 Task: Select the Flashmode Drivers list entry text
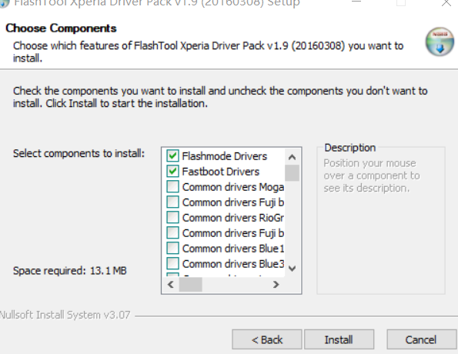pyautogui.click(x=224, y=156)
